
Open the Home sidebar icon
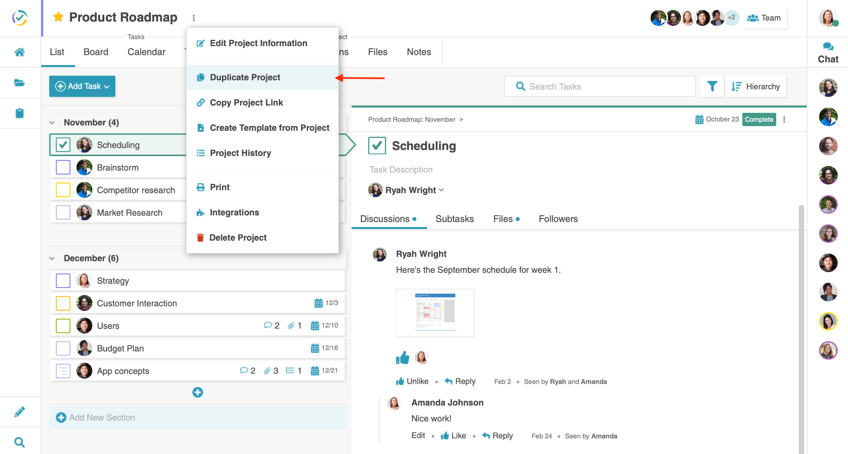click(x=20, y=52)
